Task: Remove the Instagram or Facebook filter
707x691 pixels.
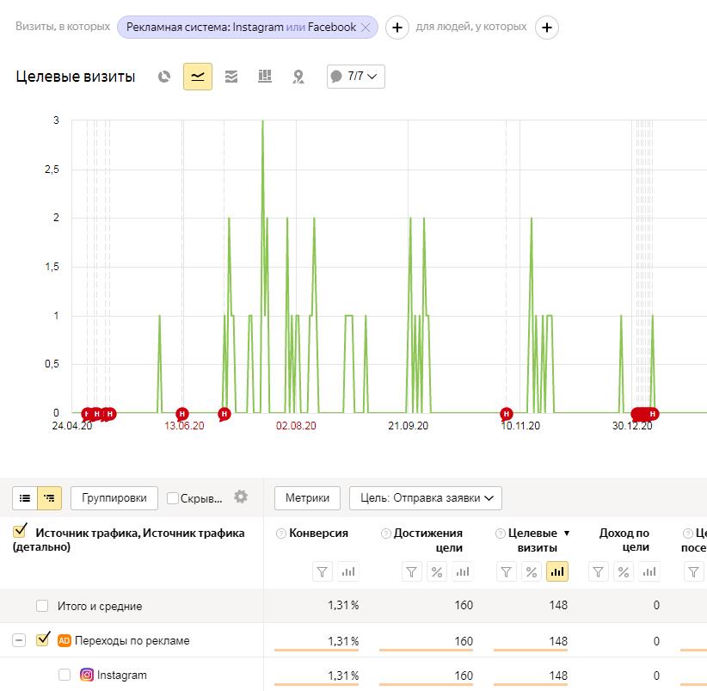Action: (x=366, y=28)
